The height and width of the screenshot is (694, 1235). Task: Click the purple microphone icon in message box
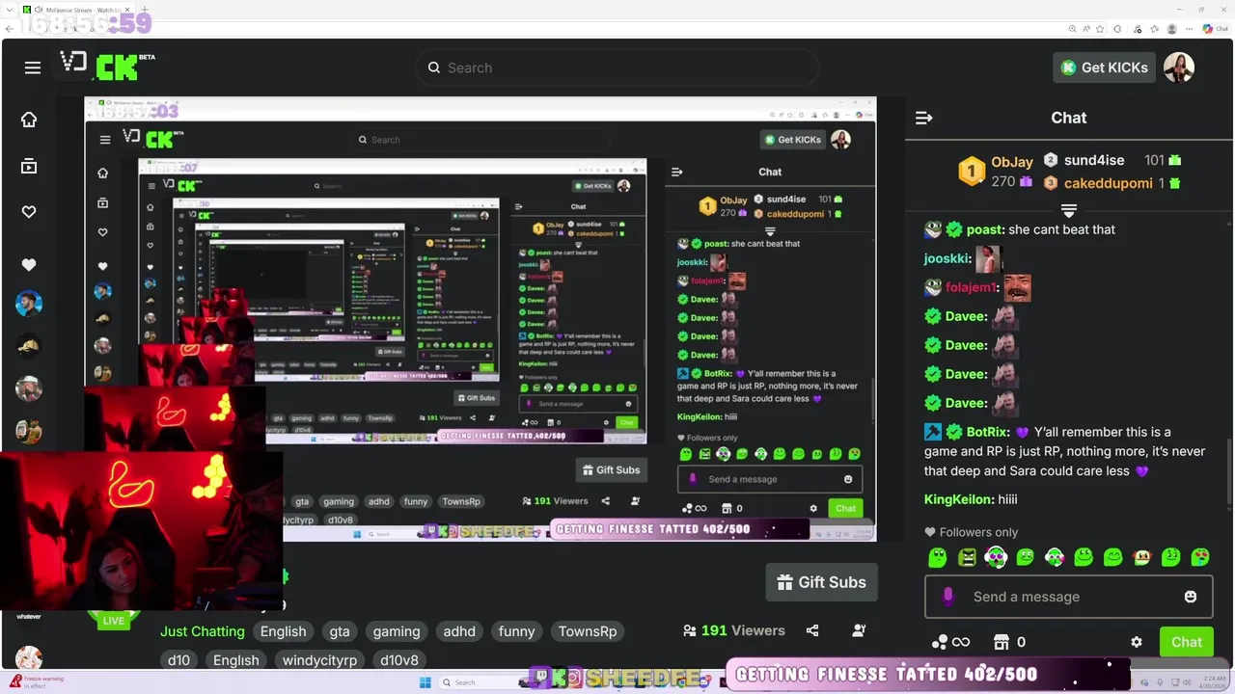(x=947, y=597)
